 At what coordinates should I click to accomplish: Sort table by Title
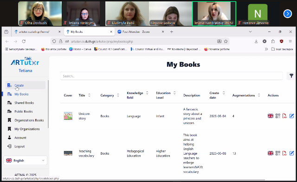89,95
